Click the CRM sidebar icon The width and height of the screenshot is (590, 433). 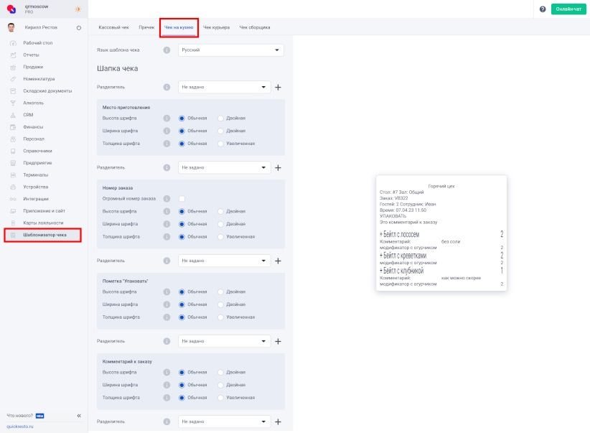coord(13,115)
